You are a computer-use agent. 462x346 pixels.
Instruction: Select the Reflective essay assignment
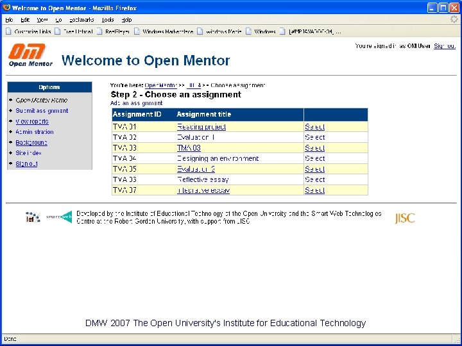coord(314,180)
